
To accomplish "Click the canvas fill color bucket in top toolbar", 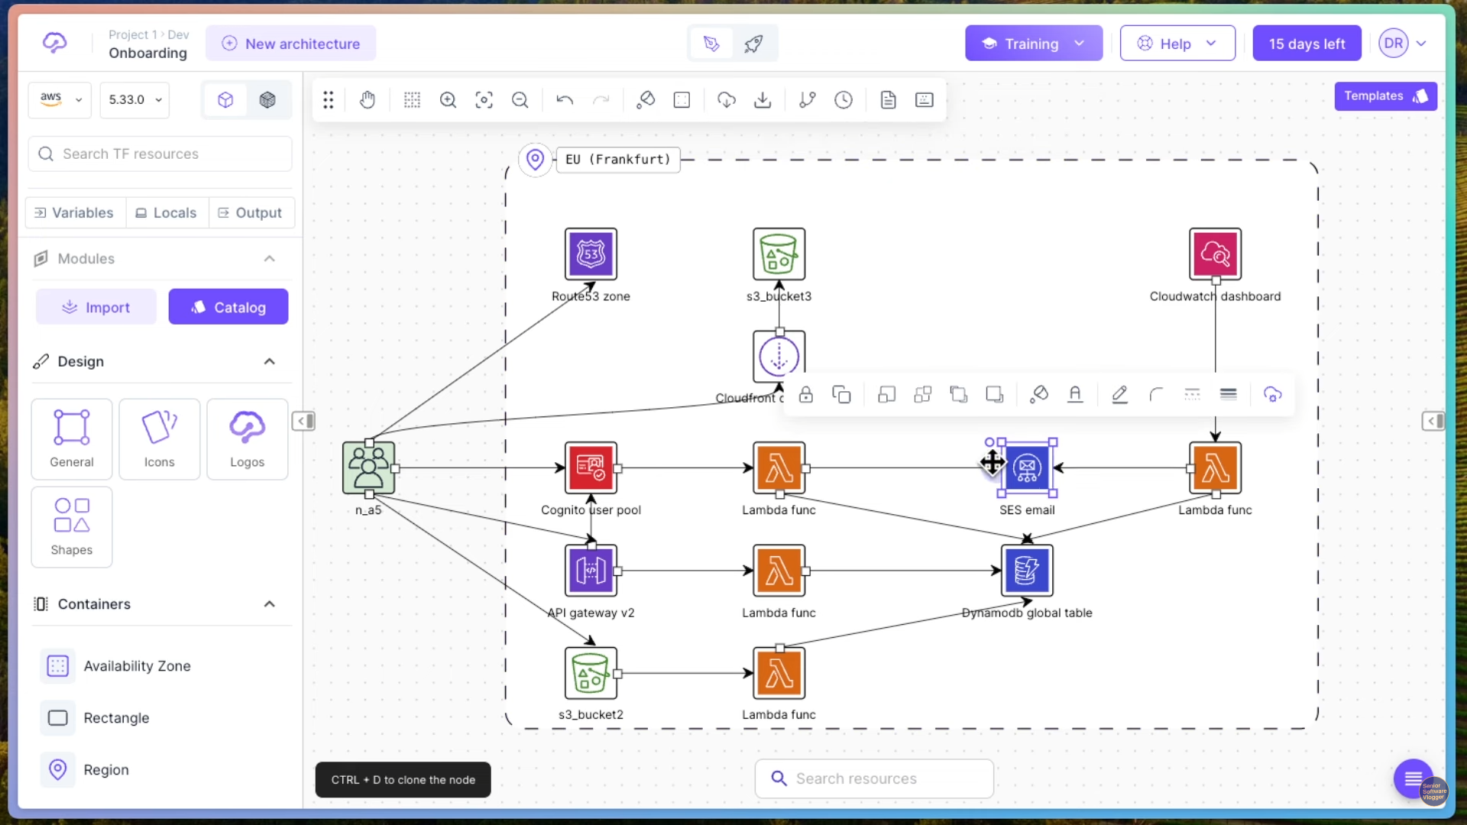I will [646, 100].
